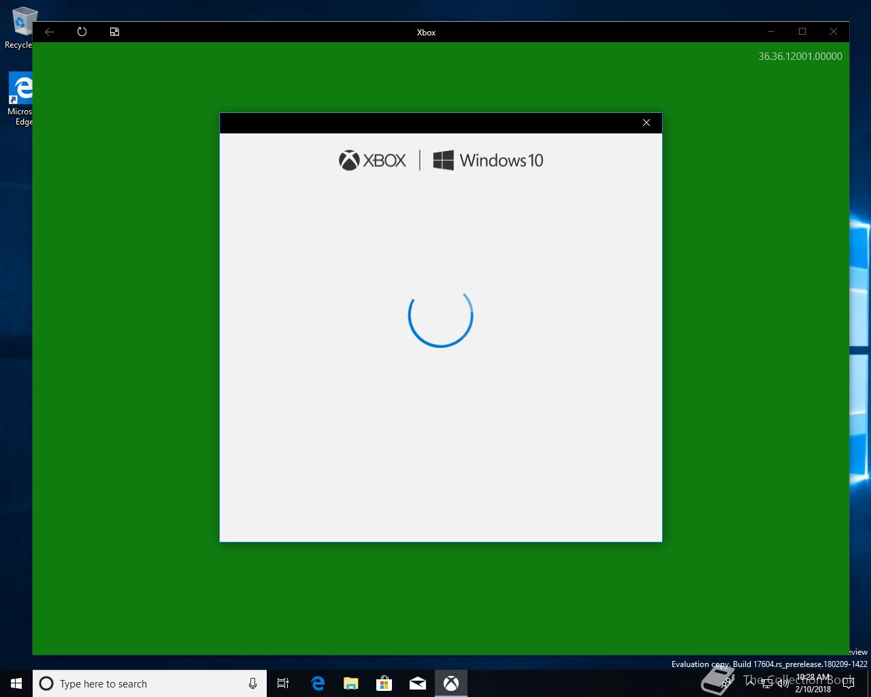Minimize the Xbox window
This screenshot has width=871, height=697.
click(771, 32)
